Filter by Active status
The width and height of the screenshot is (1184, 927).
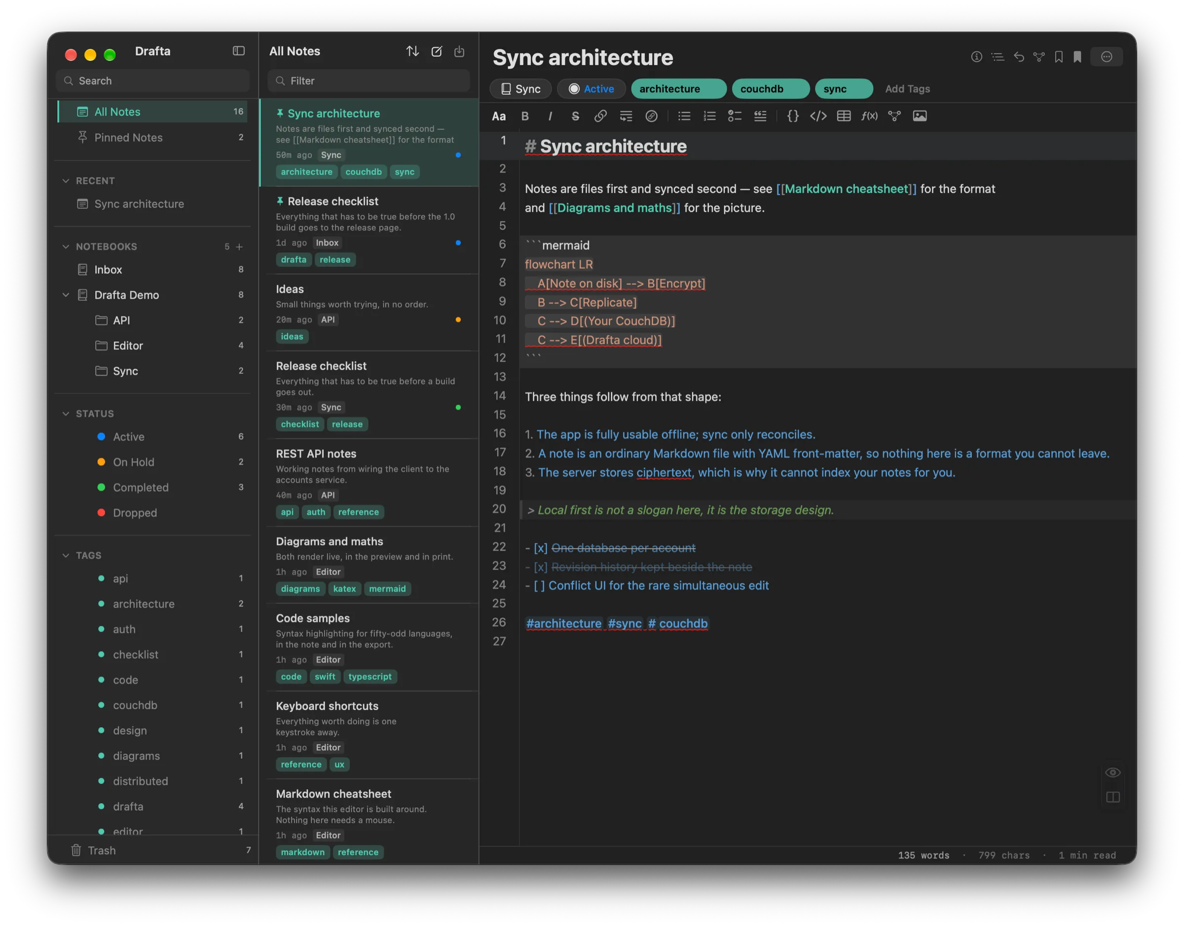click(152, 437)
